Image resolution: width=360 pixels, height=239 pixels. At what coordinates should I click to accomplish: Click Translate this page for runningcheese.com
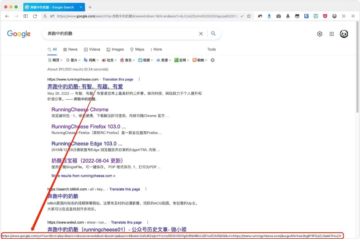click(118, 79)
